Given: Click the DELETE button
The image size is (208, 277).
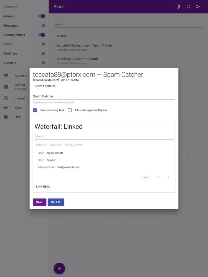Looking at the screenshot, I should [56, 202].
